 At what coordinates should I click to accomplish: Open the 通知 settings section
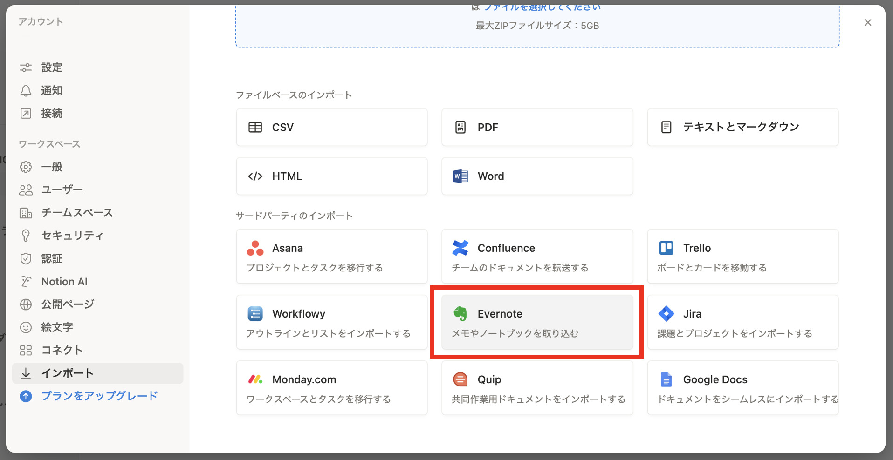click(51, 90)
